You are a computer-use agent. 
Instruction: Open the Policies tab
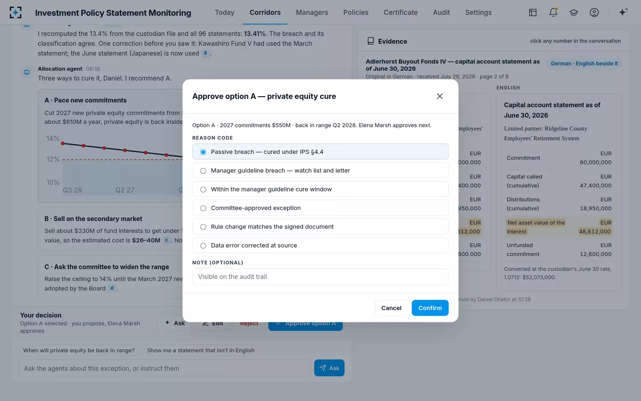(x=356, y=12)
